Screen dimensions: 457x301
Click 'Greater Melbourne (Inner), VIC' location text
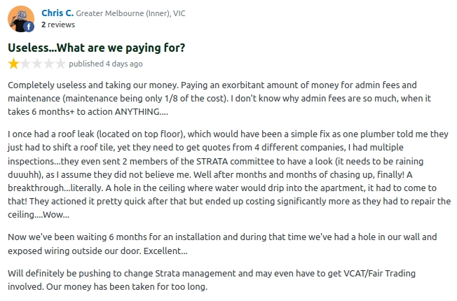click(130, 13)
